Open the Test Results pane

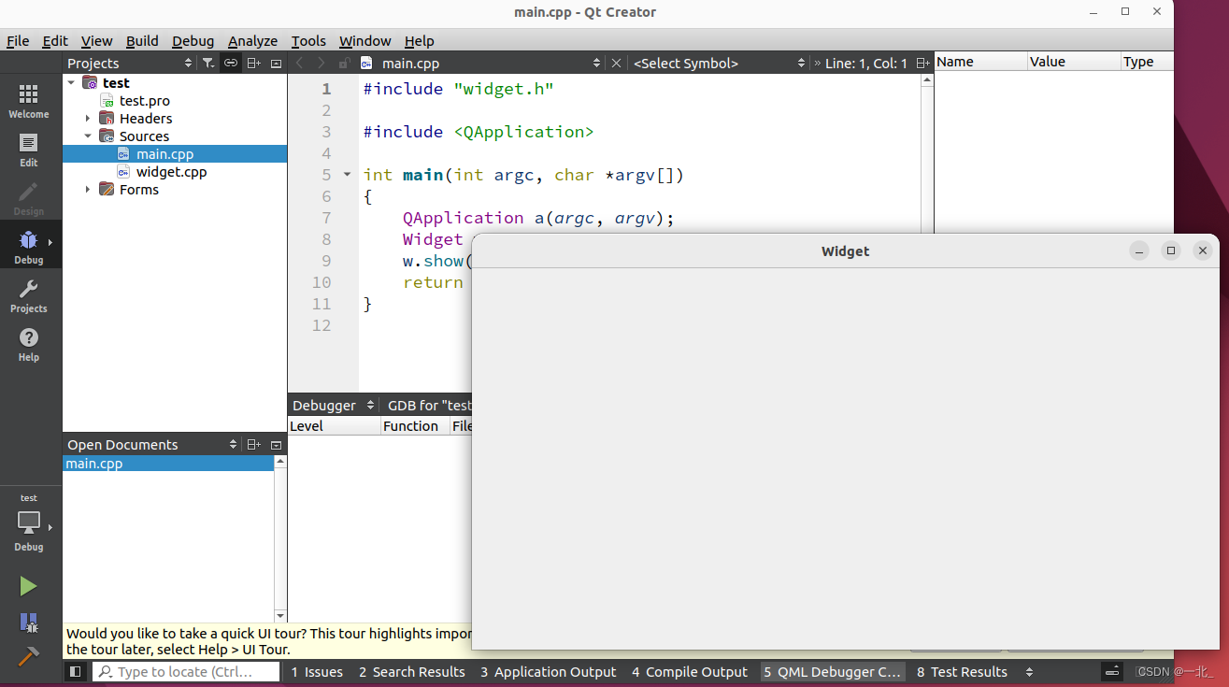[x=962, y=672]
